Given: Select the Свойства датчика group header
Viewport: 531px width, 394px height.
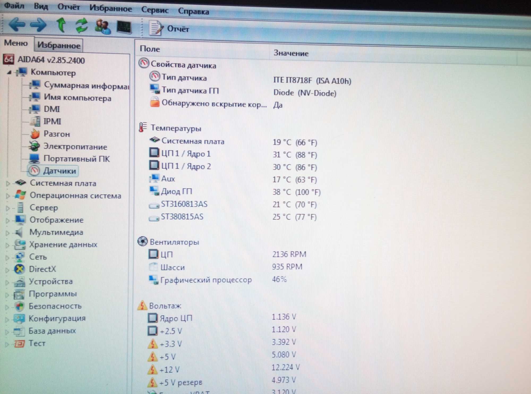Looking at the screenshot, I should [177, 64].
